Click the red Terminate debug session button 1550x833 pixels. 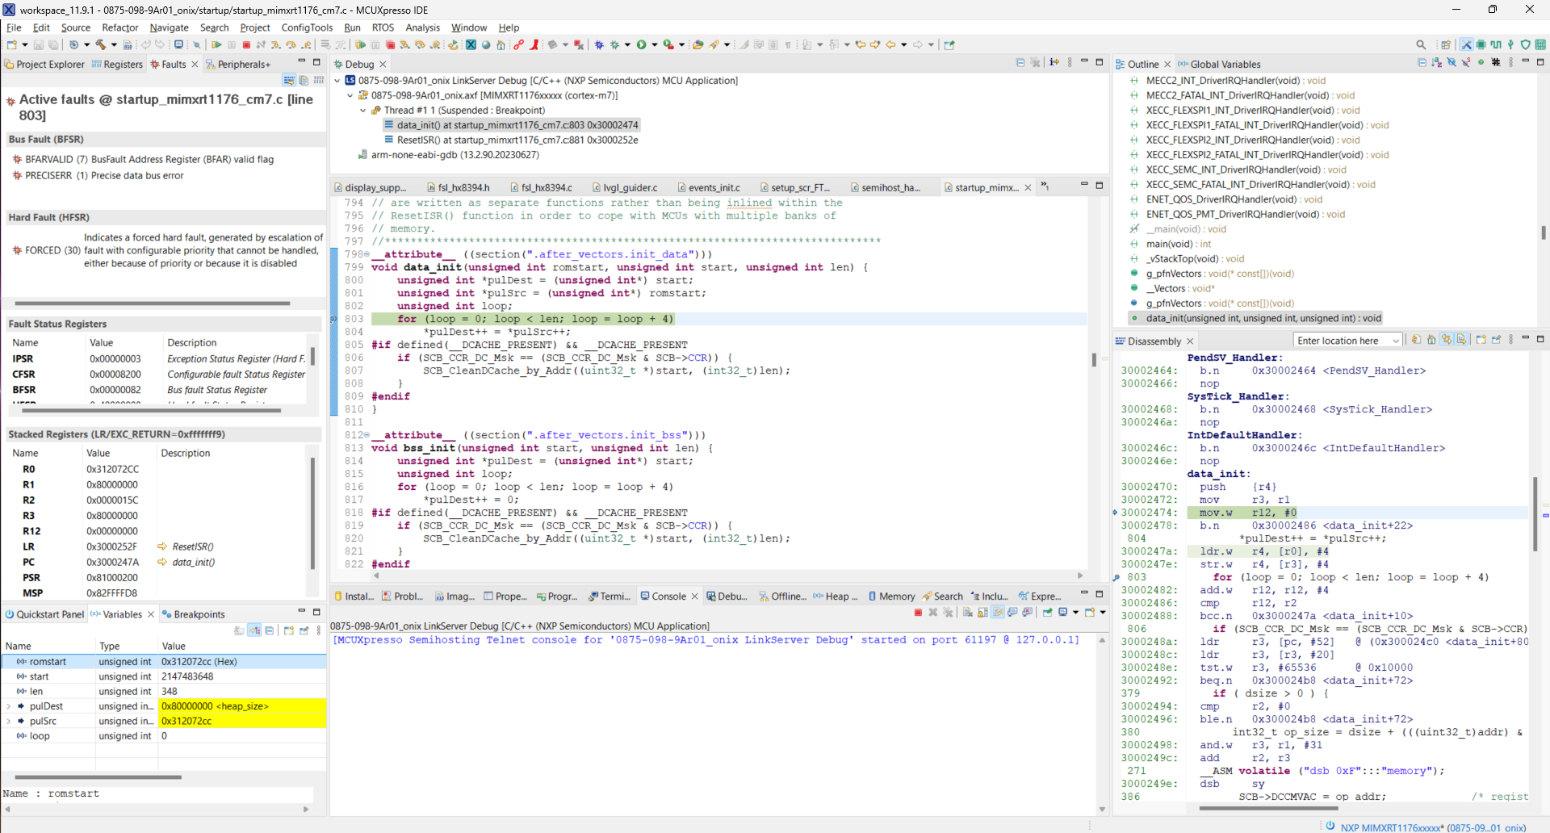point(246,44)
